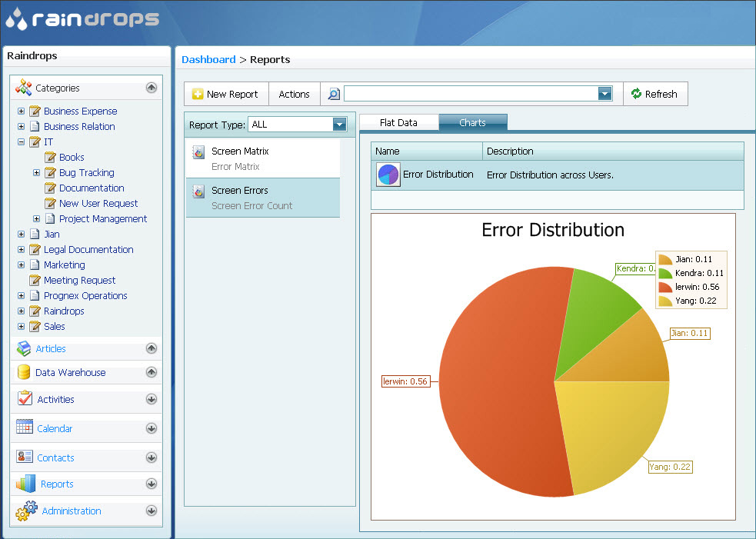Click into the report search input field
The image size is (756, 539).
pyautogui.click(x=470, y=94)
